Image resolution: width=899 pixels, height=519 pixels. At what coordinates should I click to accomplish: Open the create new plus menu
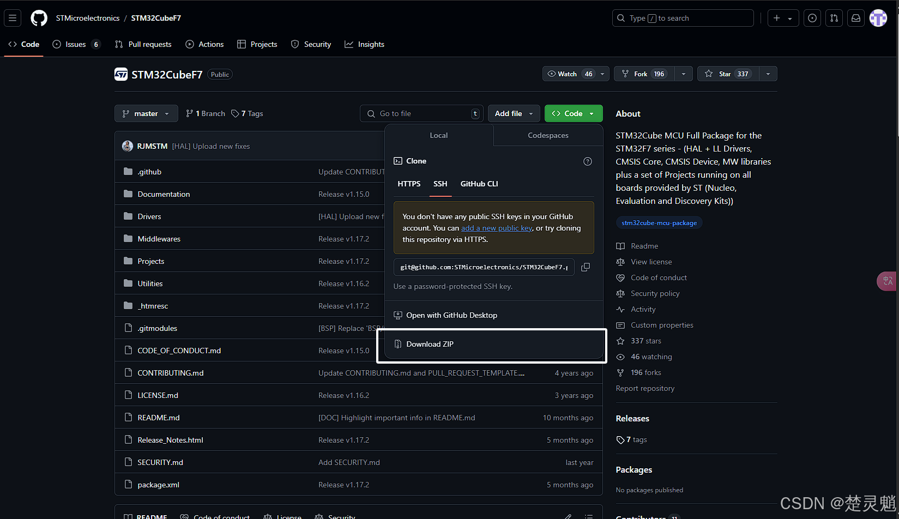[x=783, y=18]
